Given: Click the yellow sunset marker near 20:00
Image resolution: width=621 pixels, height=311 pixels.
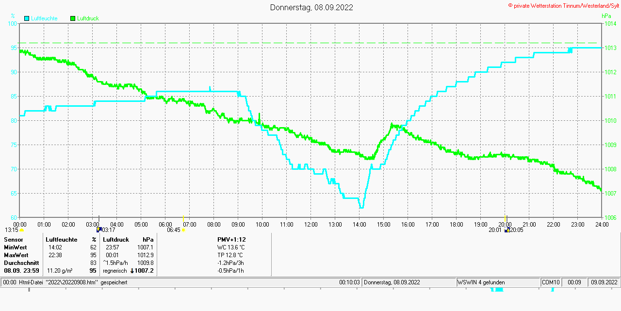Looking at the screenshot, I should [x=506, y=218].
